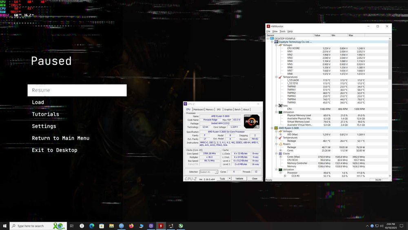
Task: Collapse the Gigabyte Temperatures section
Action: tap(276, 77)
